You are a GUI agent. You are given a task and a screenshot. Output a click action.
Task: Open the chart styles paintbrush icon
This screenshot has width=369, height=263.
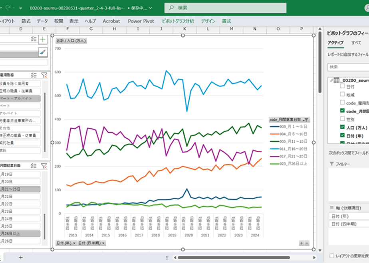[x=43, y=52]
